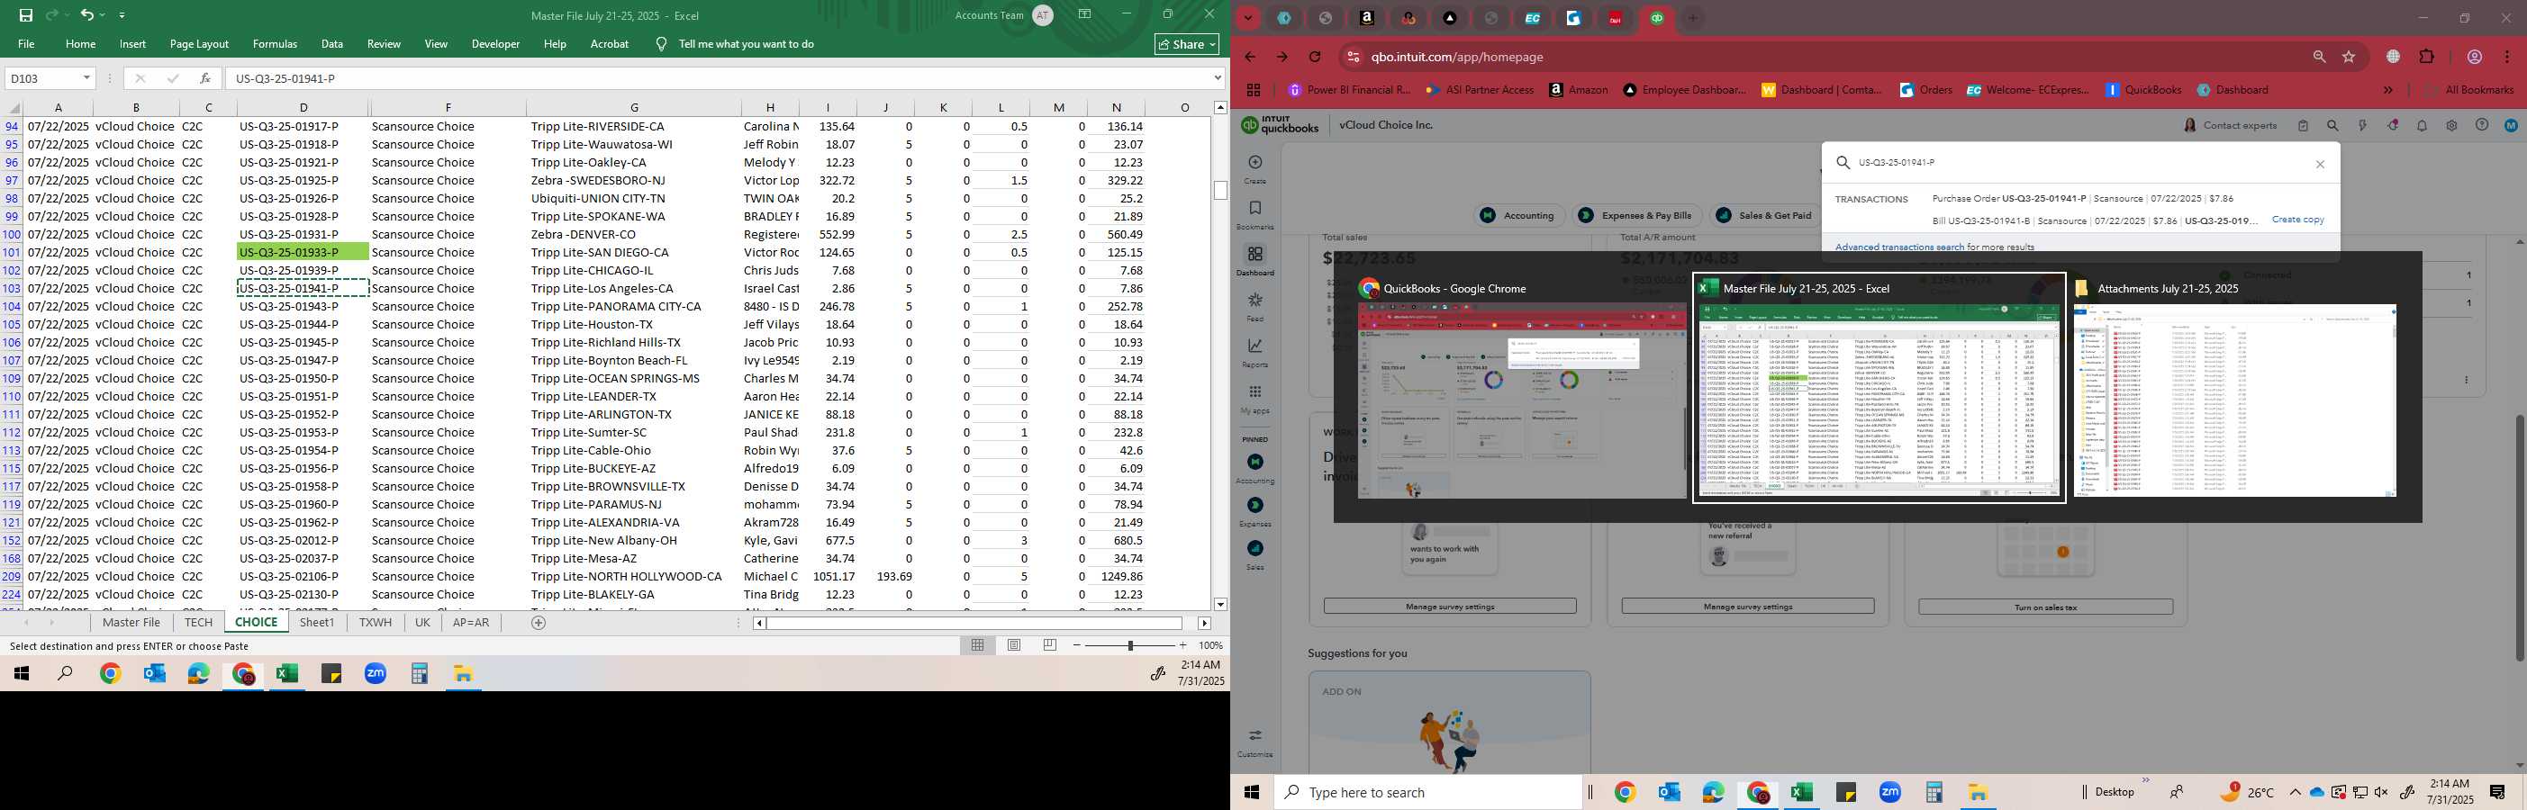Screen dimensions: 2527x810
Task: Click the green cell US-Q3-25-01933-P
Action: (303, 252)
